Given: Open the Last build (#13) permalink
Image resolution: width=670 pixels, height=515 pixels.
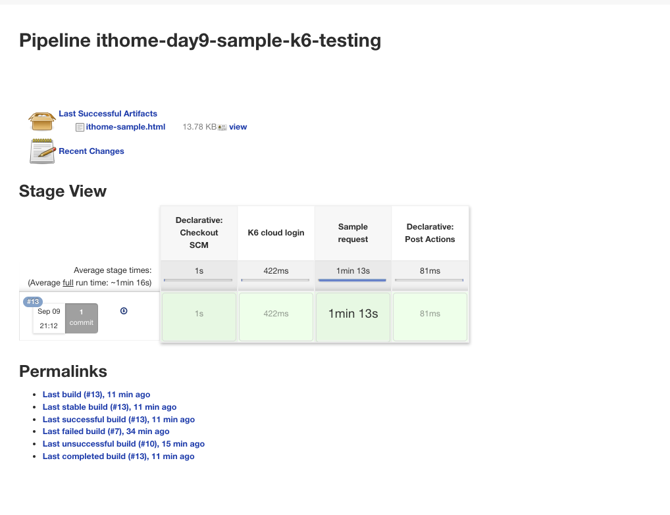Looking at the screenshot, I should [96, 395].
